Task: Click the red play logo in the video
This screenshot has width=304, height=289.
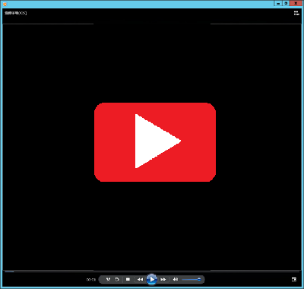Action: pyautogui.click(x=155, y=142)
